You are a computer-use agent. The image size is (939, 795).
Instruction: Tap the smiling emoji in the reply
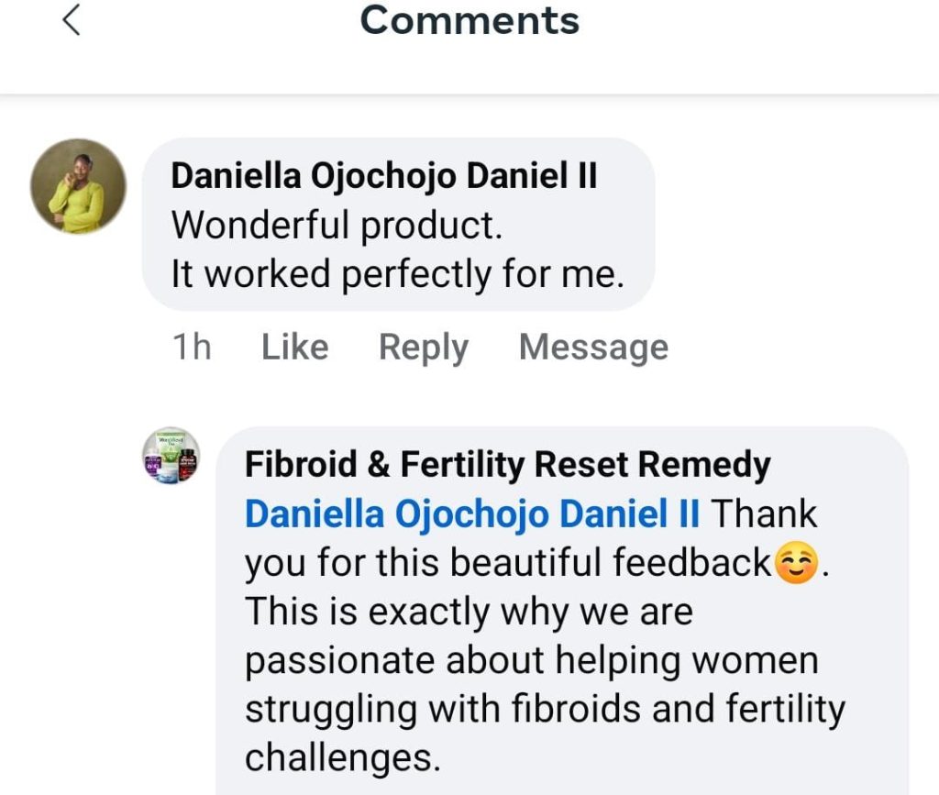(796, 564)
